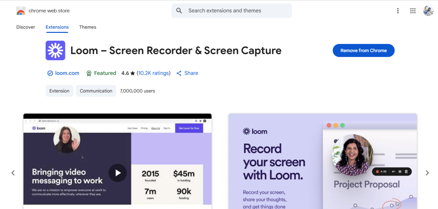
Task: Open the 10.2K ratings link
Action: point(153,73)
